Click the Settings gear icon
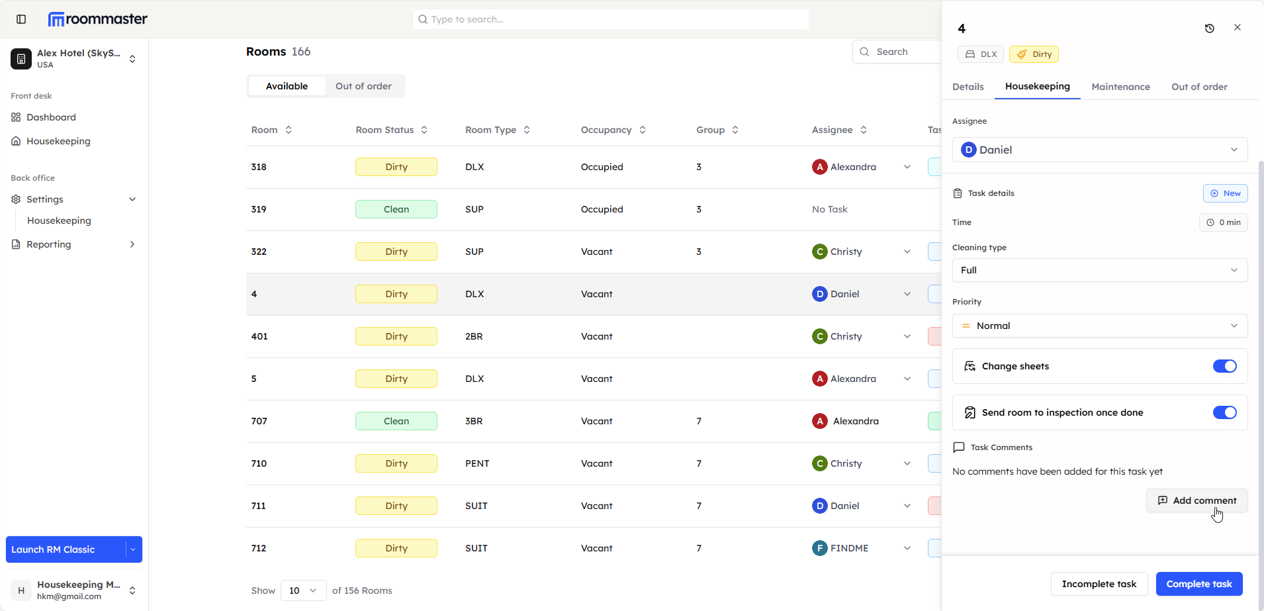Screen dimensions: 1264x611 pyautogui.click(x=16, y=199)
